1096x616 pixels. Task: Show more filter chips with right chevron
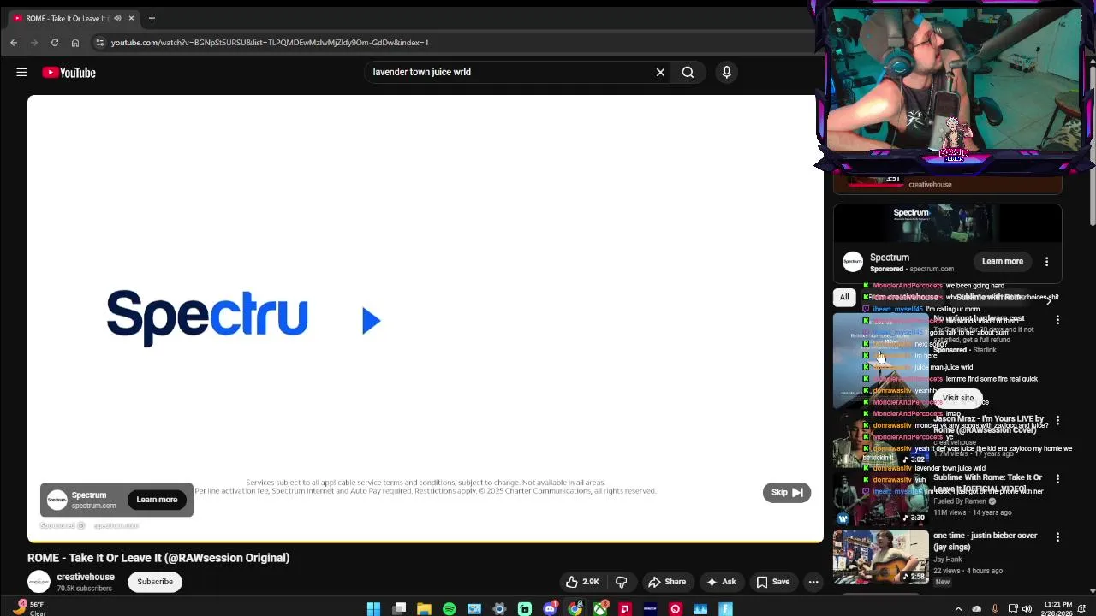[x=1049, y=300]
